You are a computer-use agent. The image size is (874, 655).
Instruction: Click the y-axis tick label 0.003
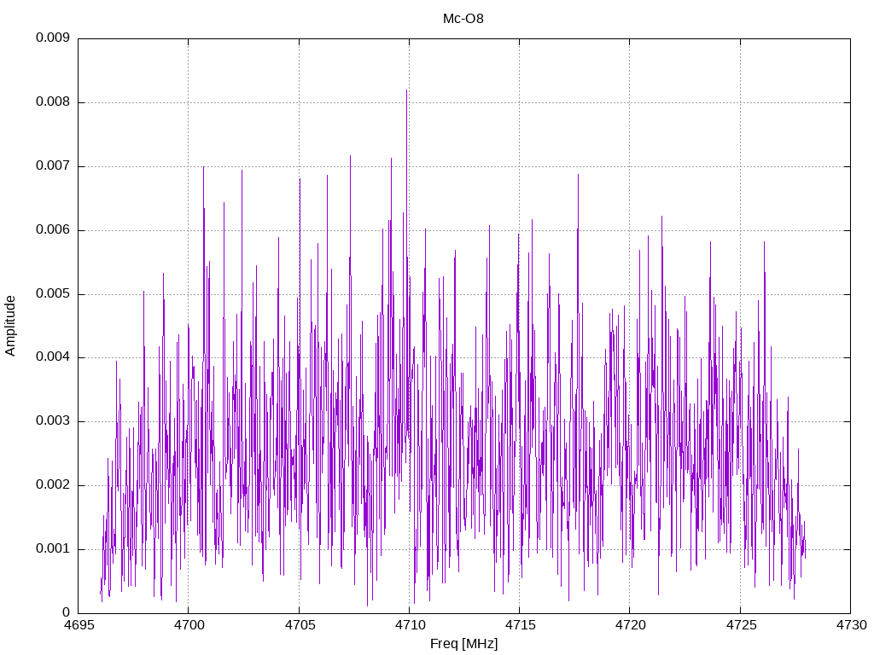pyautogui.click(x=53, y=421)
